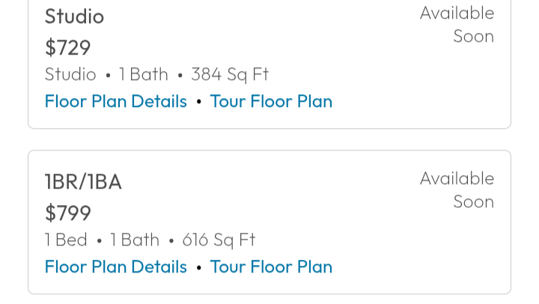
Task: Open Floor Plan Details for 1BR/1BA
Action: pos(115,267)
